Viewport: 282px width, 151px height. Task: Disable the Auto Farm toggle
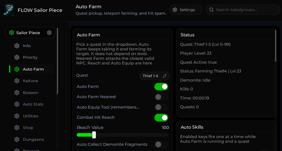[161, 87]
